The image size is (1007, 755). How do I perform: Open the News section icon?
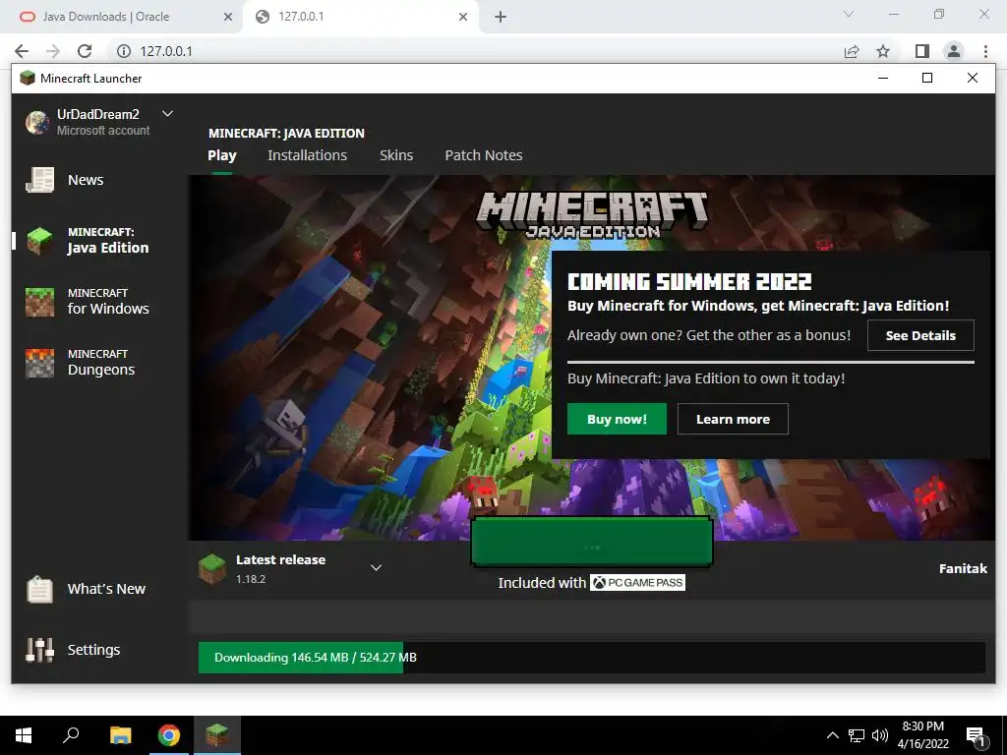point(39,180)
